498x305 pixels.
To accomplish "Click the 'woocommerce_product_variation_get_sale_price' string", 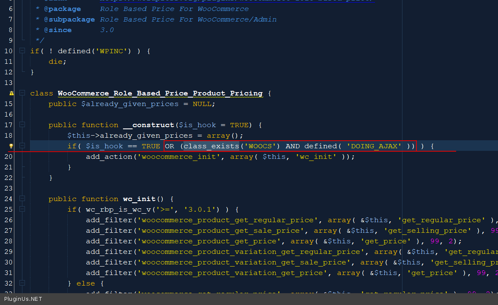I will tap(244, 262).
